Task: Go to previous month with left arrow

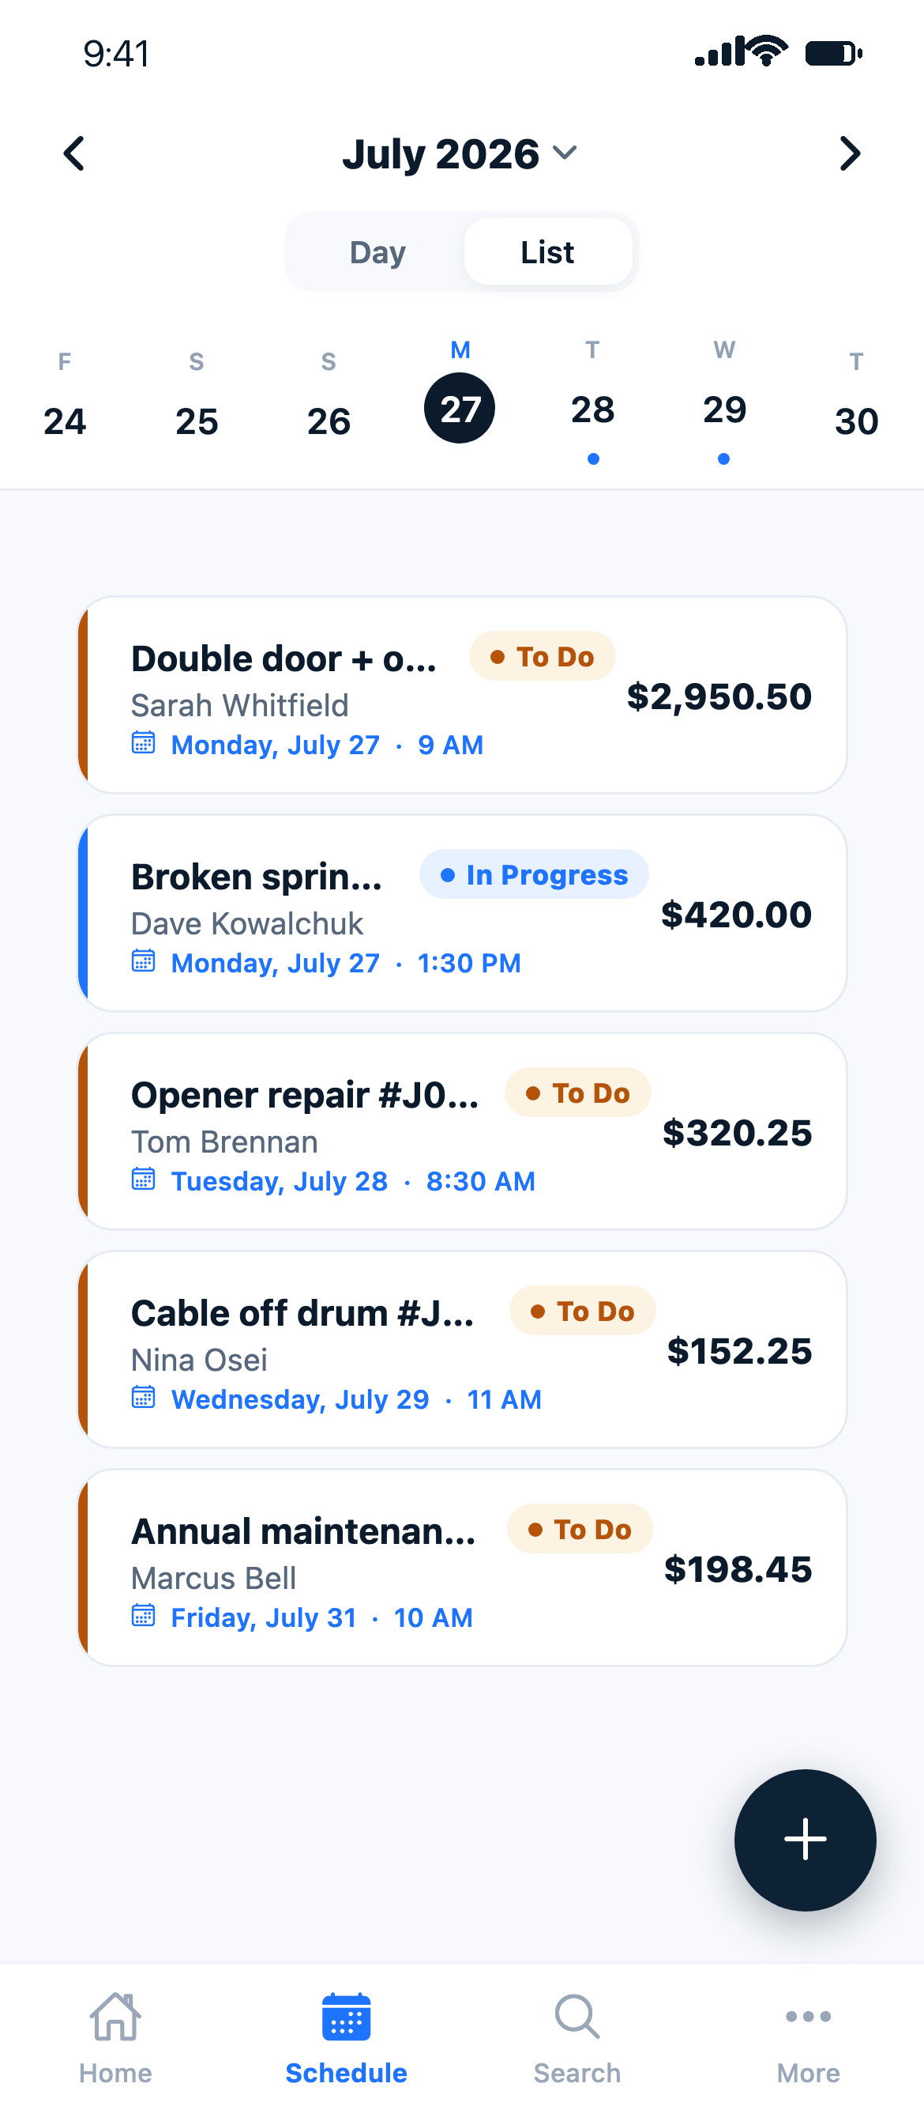Action: pyautogui.click(x=74, y=153)
